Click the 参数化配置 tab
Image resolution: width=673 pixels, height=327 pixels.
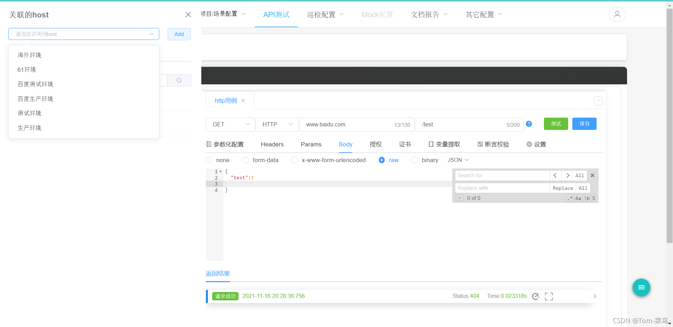[x=225, y=144]
